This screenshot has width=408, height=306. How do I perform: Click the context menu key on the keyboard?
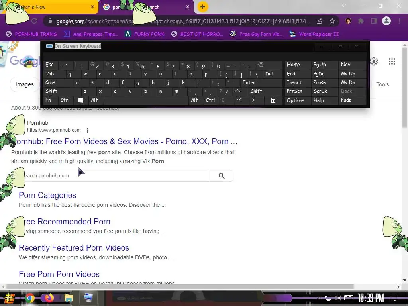coord(273,100)
